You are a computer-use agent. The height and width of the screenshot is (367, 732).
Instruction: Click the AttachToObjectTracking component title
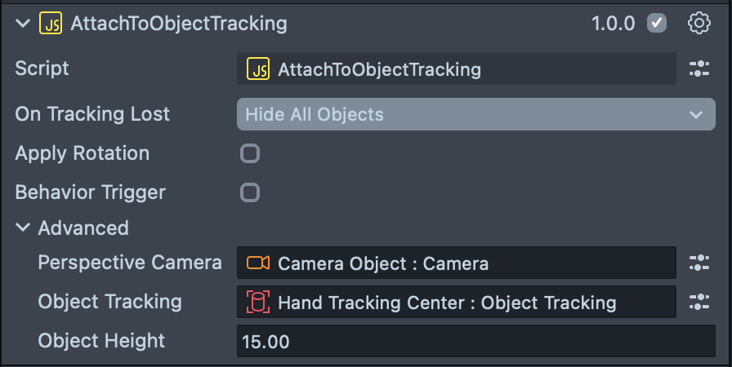pyautogui.click(x=179, y=24)
